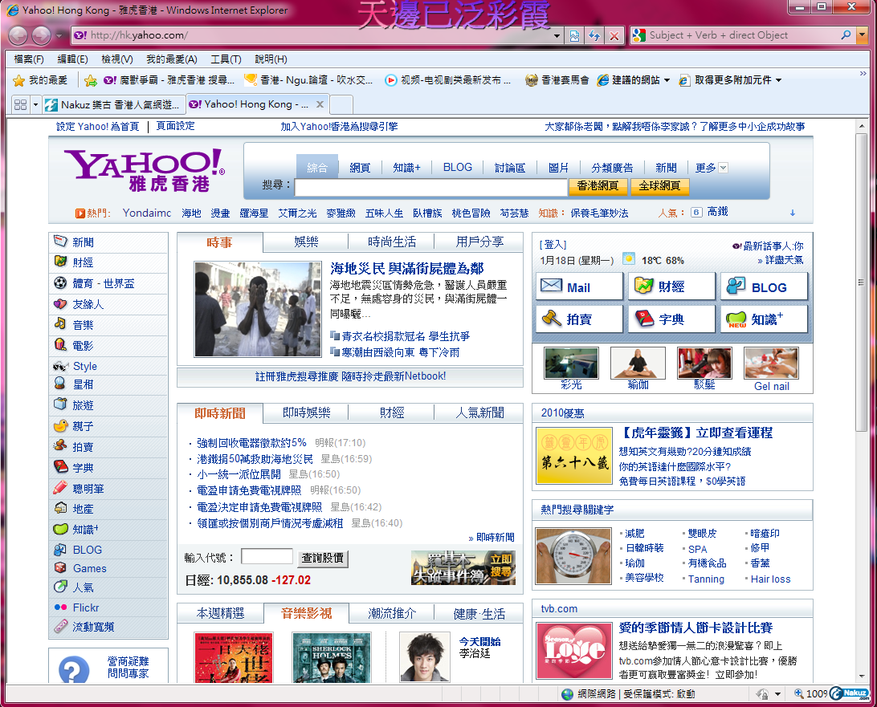The height and width of the screenshot is (707, 877).
Task: Click the [登入] login link
Action: coord(553,244)
